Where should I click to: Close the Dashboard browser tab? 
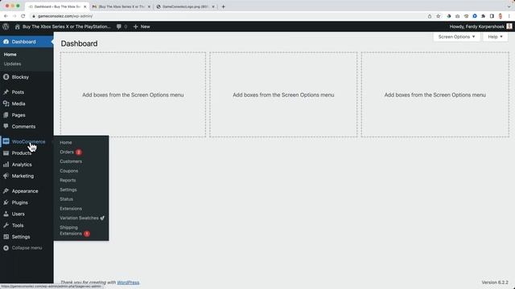point(84,6)
